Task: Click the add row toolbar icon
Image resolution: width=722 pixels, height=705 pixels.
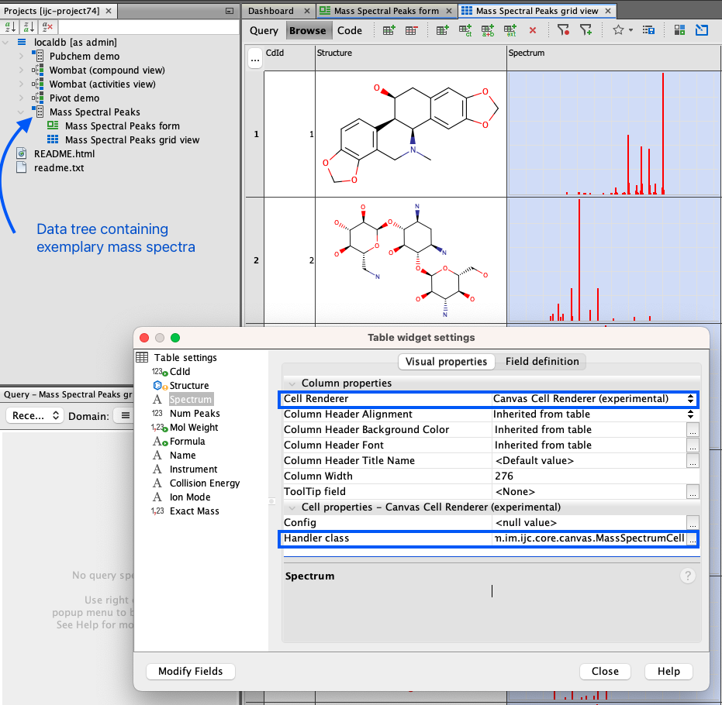Action: (389, 31)
